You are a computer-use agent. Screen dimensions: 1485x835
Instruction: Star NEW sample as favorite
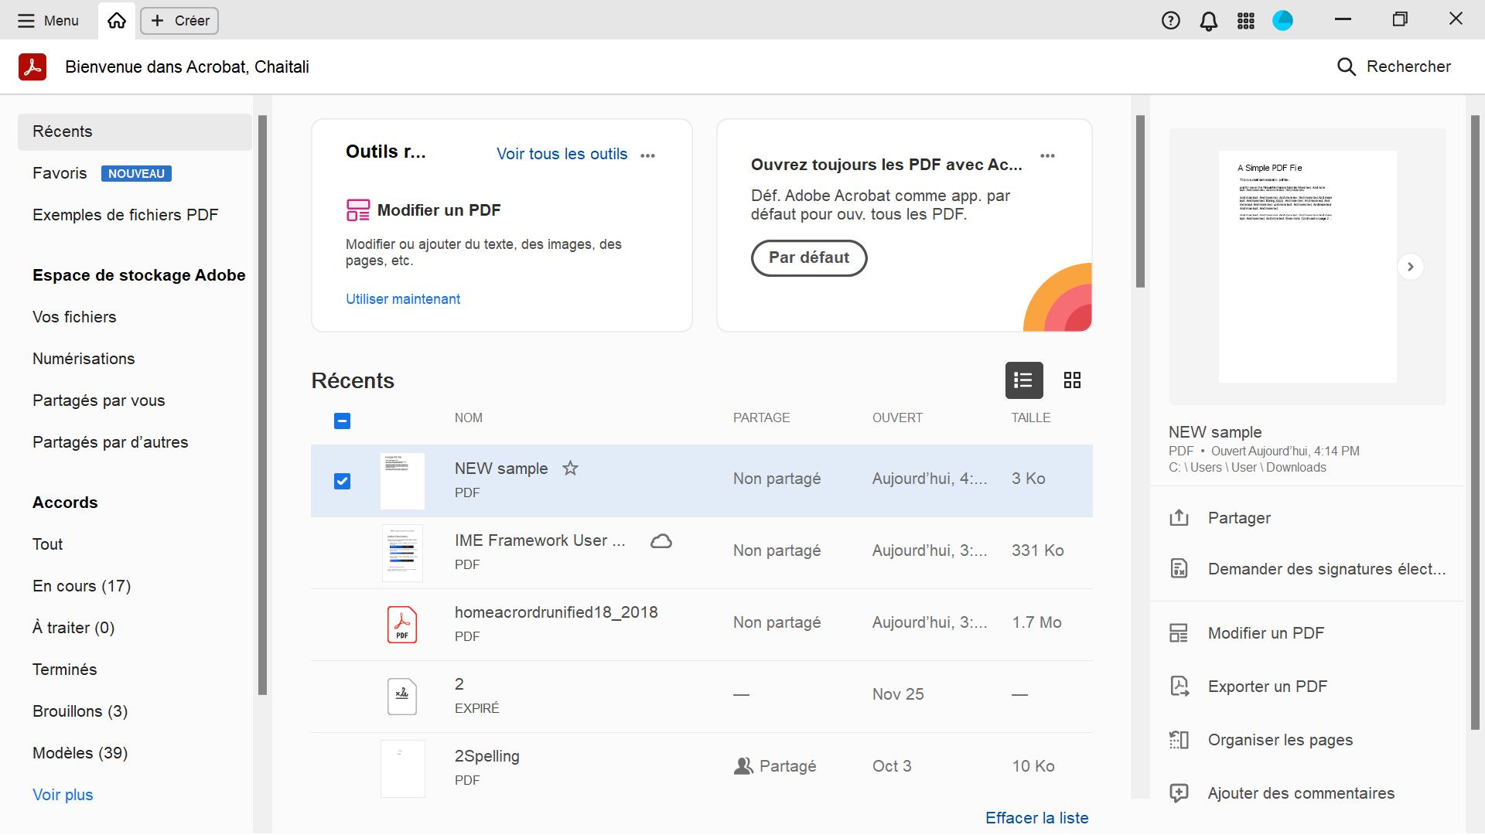pos(570,469)
